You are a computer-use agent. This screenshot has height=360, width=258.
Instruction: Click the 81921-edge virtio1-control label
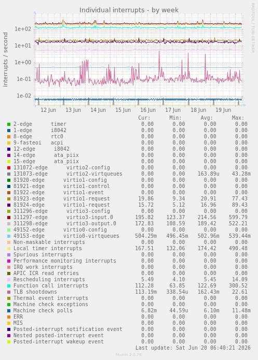[62, 186]
